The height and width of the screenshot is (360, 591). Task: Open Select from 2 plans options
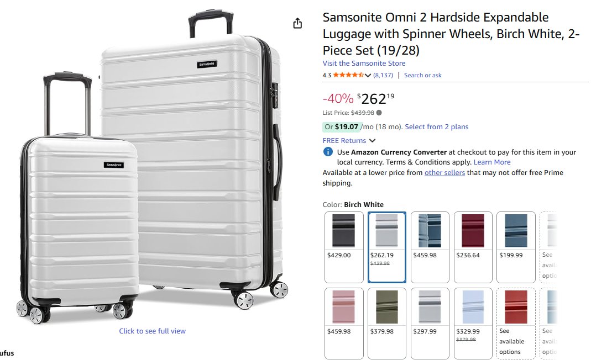[x=436, y=127]
